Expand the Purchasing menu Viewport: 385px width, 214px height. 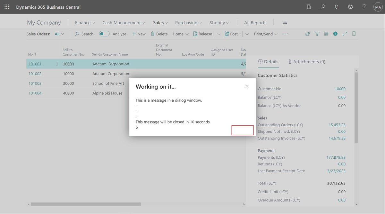[x=189, y=23]
